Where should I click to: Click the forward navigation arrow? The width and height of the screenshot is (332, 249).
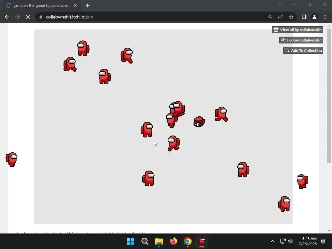tap(18, 17)
